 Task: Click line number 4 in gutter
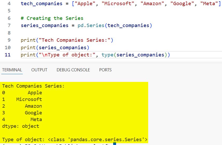(9, 3)
